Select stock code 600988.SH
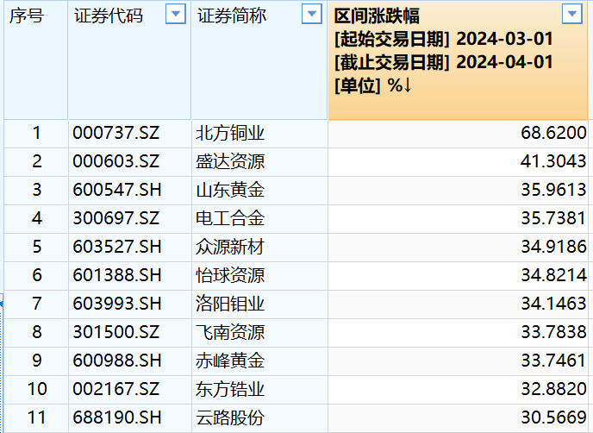The height and width of the screenshot is (433, 593). pyautogui.click(x=117, y=361)
